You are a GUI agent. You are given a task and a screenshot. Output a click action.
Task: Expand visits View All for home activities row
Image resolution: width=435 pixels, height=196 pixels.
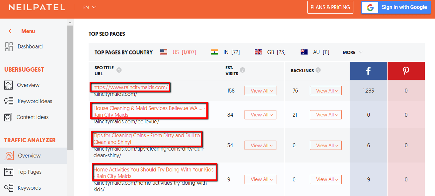click(x=260, y=179)
